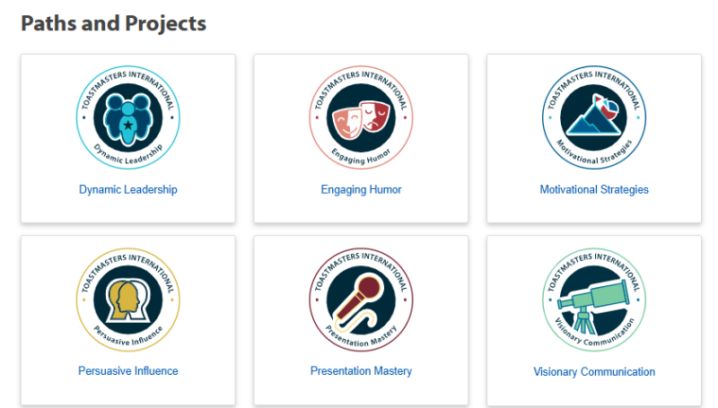
Task: Click the Paths and Projects heading
Action: pyautogui.click(x=114, y=24)
